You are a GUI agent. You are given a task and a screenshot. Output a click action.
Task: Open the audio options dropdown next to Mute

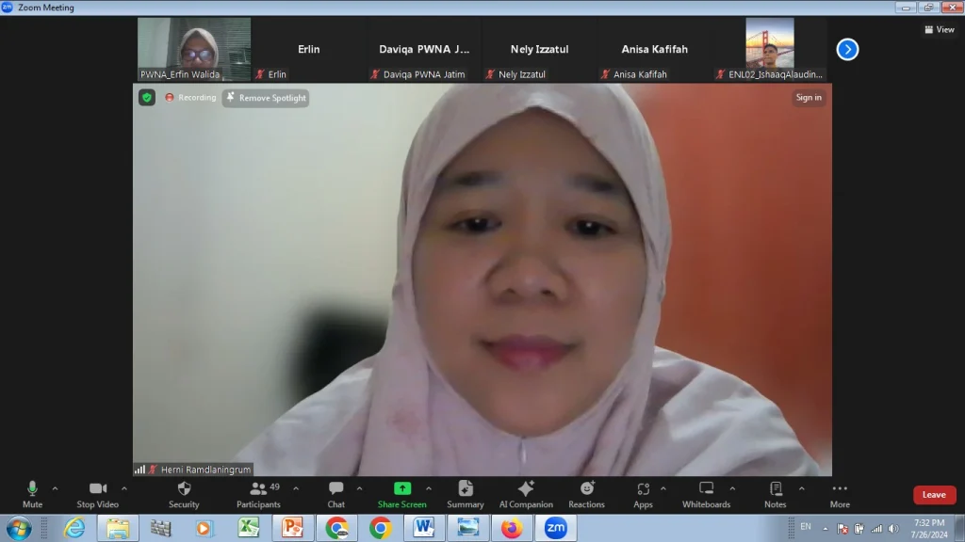pyautogui.click(x=54, y=487)
